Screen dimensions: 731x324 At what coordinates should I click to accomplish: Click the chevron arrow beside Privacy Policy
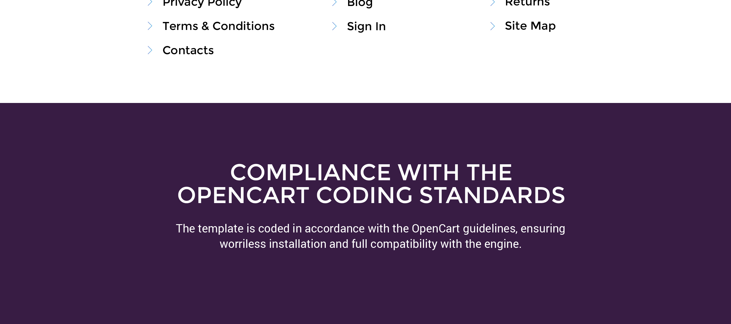point(150,3)
